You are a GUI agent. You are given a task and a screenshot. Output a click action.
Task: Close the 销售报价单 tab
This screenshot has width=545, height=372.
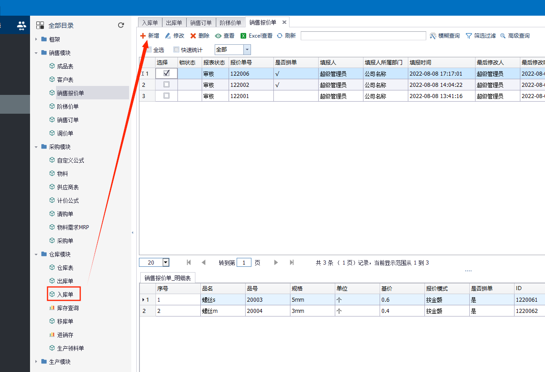284,22
